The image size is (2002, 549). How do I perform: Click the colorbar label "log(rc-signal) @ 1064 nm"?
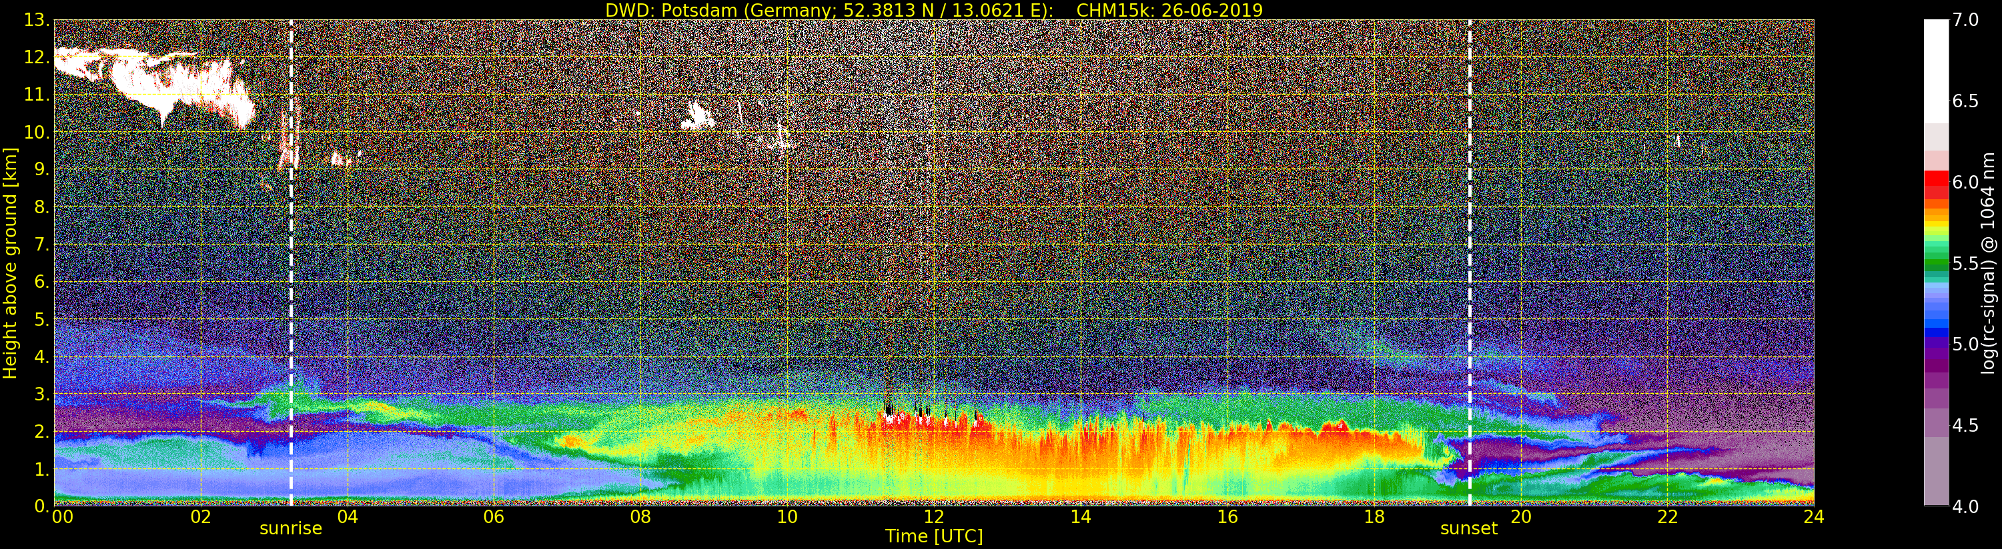tap(1987, 263)
